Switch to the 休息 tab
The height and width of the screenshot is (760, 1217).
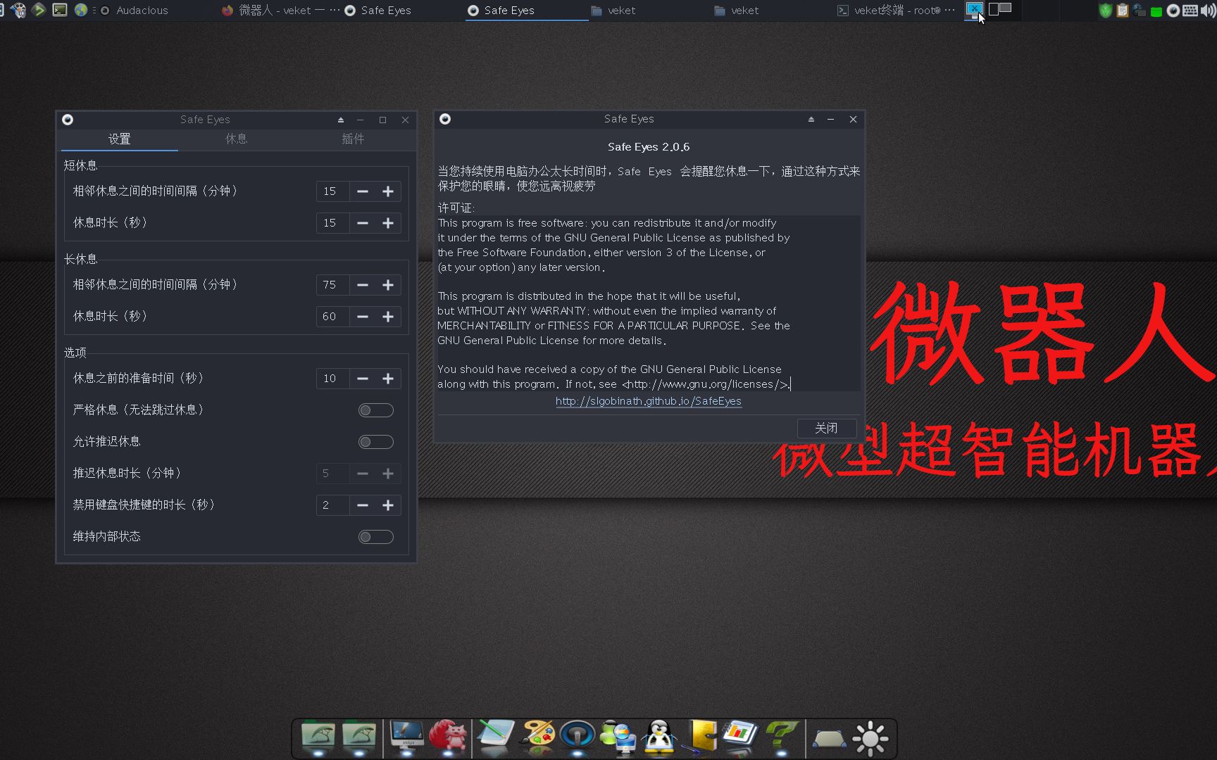[x=236, y=139]
